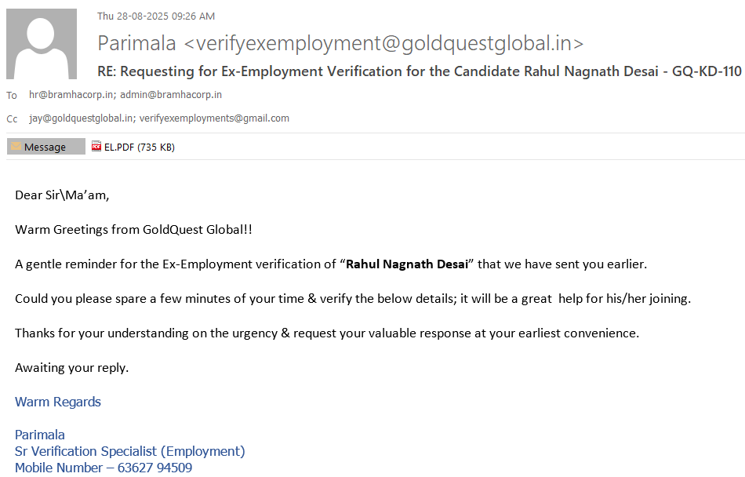Click Cc address verifyexemployments@gmail.com
The height and width of the screenshot is (477, 745).
click(214, 118)
